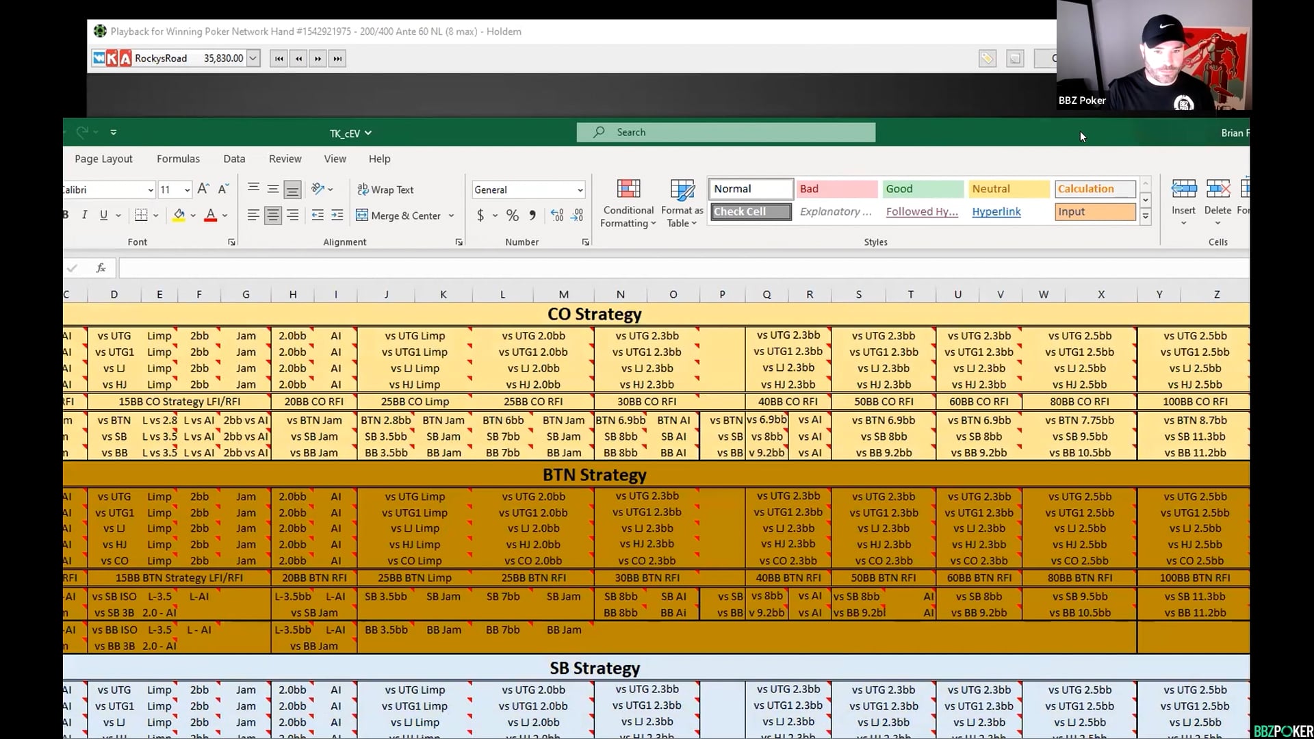The width and height of the screenshot is (1314, 739).
Task: Click the Format as Table icon
Action: pos(682,190)
